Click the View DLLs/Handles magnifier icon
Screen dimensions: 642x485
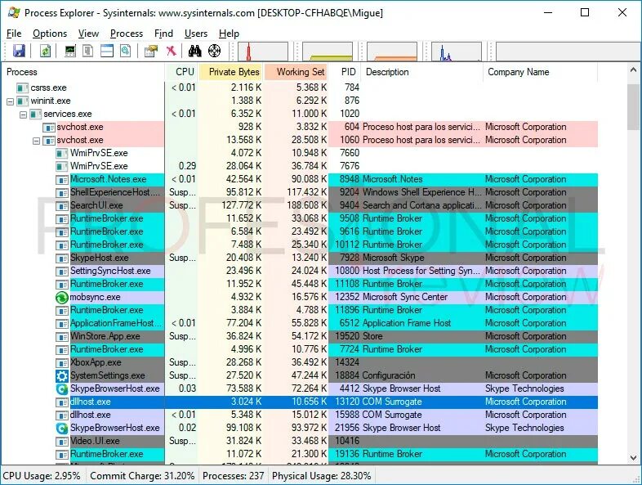pyautogui.click(x=125, y=51)
